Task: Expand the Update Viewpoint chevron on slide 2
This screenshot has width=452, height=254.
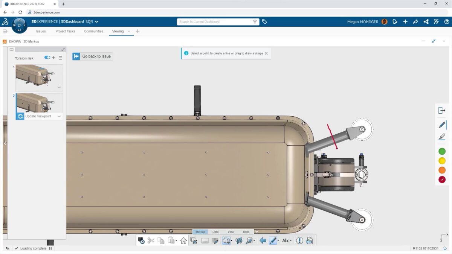Action: click(x=59, y=116)
